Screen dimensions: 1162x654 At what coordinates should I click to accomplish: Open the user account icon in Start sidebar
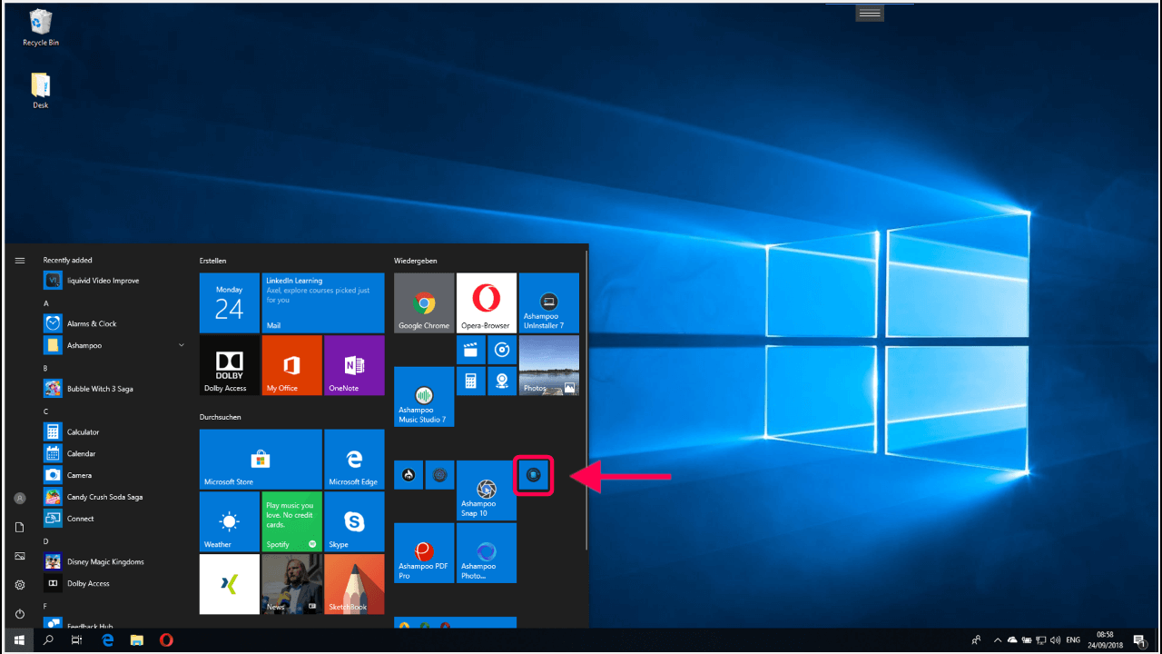pos(20,499)
